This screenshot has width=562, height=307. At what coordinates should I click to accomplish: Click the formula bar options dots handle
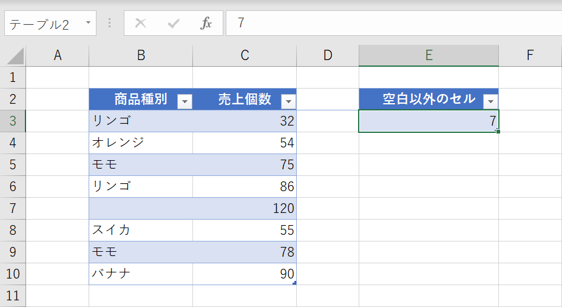(x=110, y=23)
